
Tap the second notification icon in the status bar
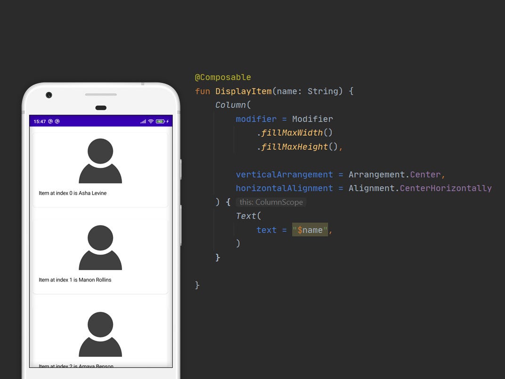57,121
